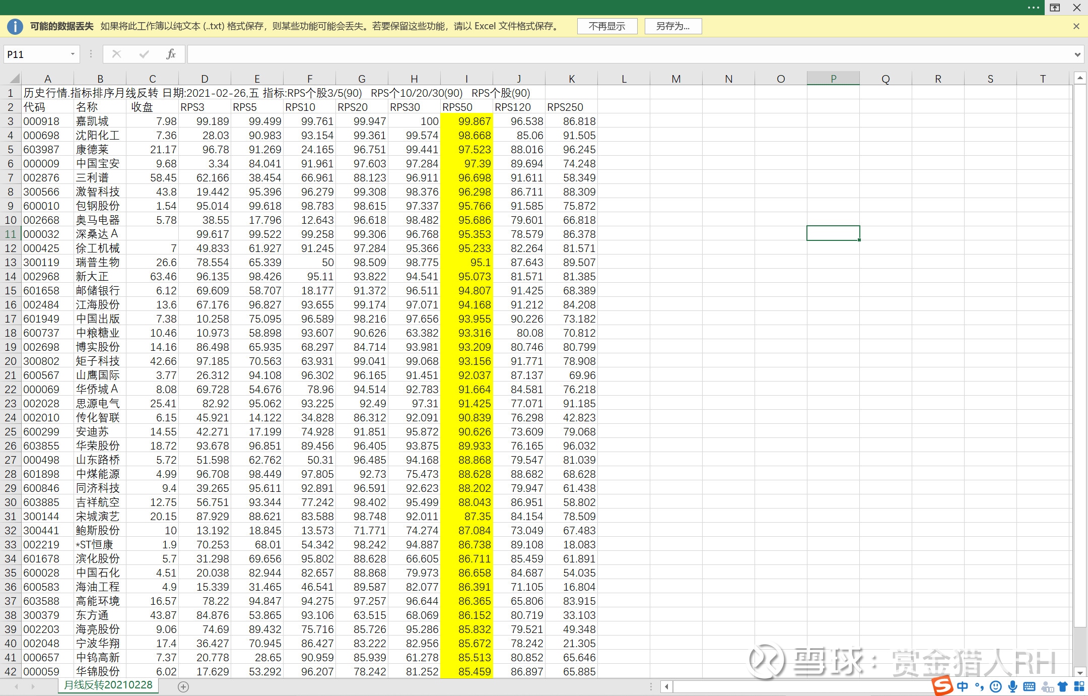Click the Sogou voice input microphone
Viewport: 1088px width, 696px height.
click(x=1013, y=686)
